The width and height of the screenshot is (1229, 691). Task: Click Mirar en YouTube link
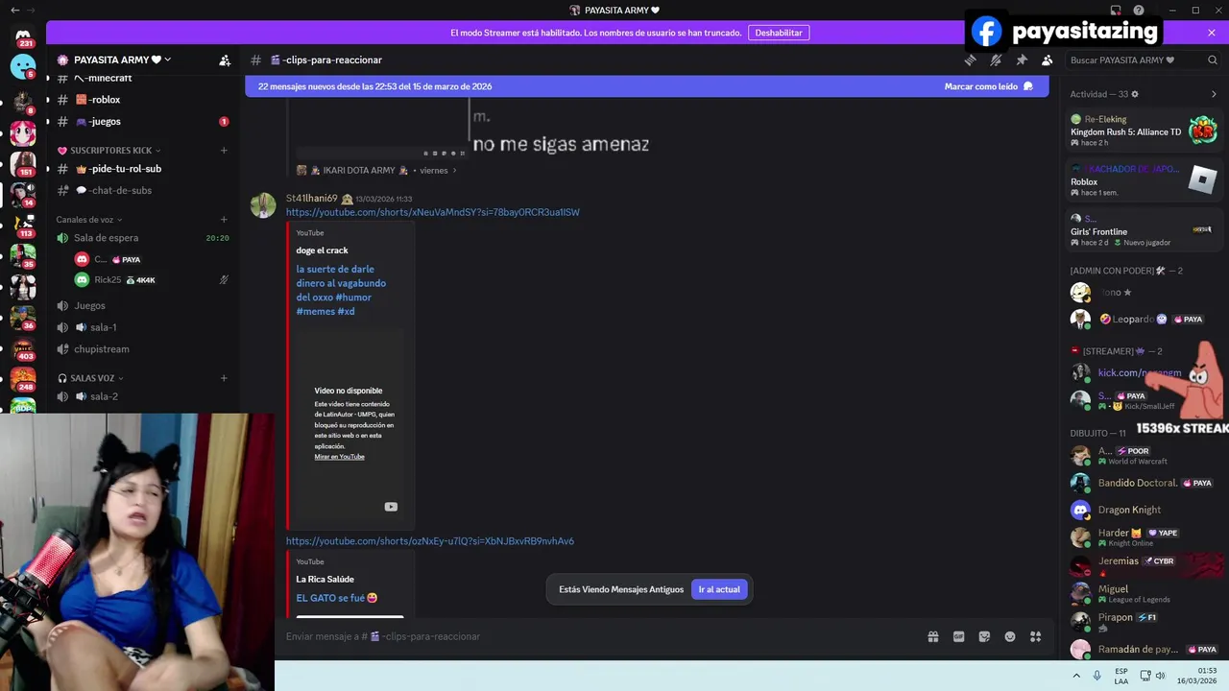339,457
